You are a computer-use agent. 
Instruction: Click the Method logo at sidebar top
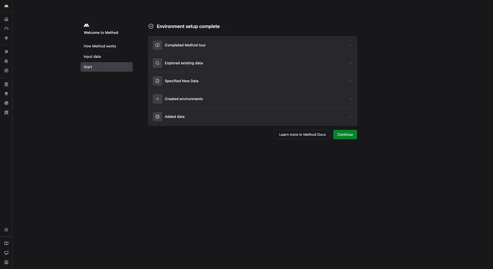6,6
